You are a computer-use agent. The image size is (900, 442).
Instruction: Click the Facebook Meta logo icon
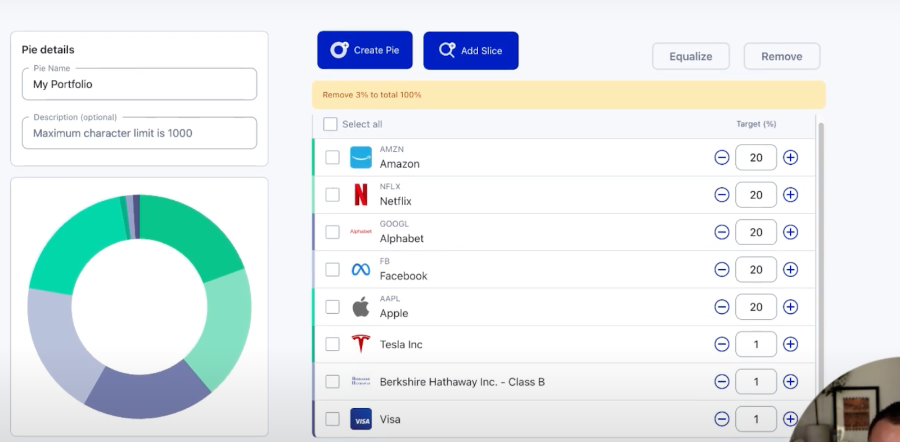click(361, 269)
